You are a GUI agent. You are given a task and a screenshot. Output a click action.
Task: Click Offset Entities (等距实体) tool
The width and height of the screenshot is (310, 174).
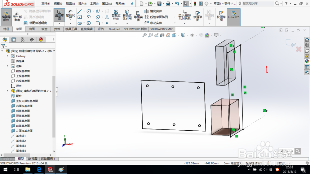(x=138, y=16)
